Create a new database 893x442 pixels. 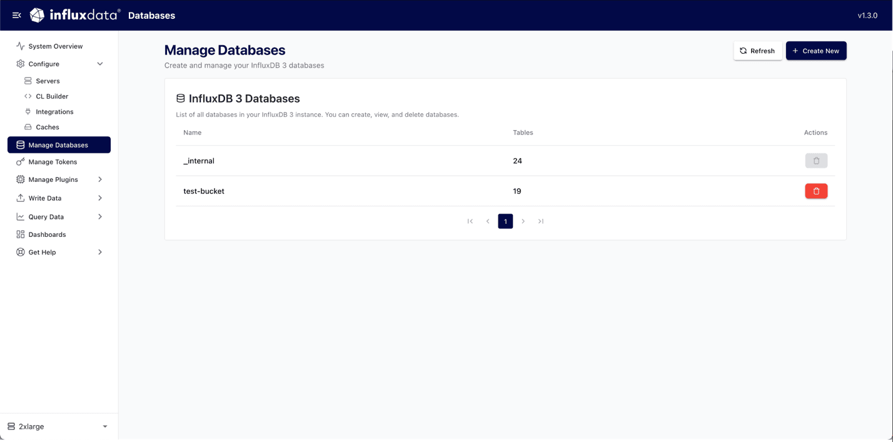click(816, 51)
